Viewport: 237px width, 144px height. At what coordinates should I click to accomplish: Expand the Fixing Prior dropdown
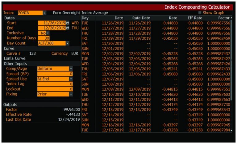pyautogui.click(x=71, y=94)
